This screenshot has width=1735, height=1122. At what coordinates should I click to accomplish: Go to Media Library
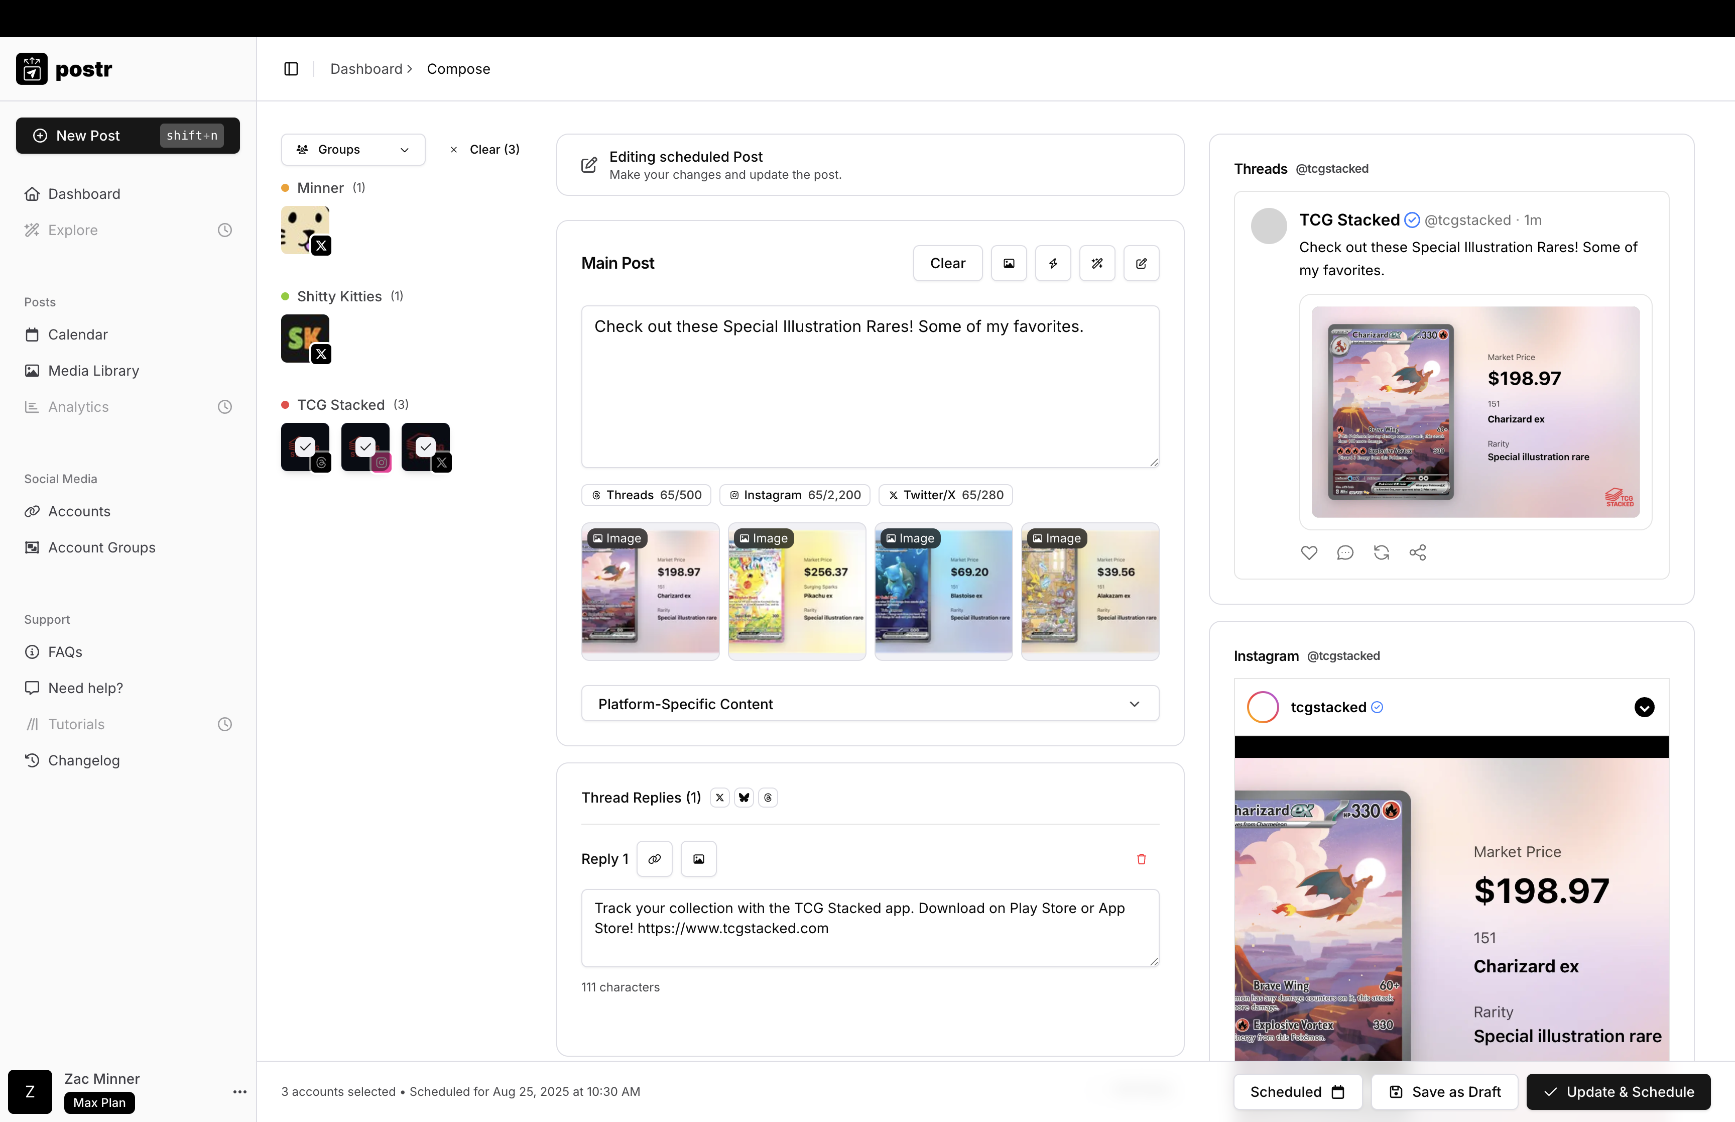click(x=93, y=371)
